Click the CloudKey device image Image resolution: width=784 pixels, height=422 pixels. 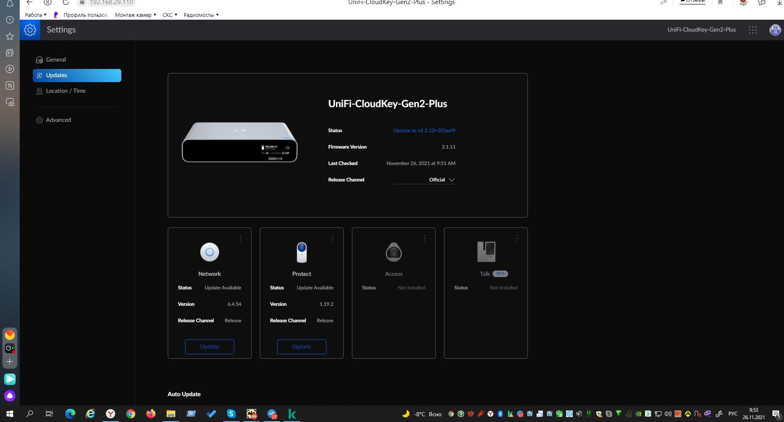pyautogui.click(x=240, y=142)
